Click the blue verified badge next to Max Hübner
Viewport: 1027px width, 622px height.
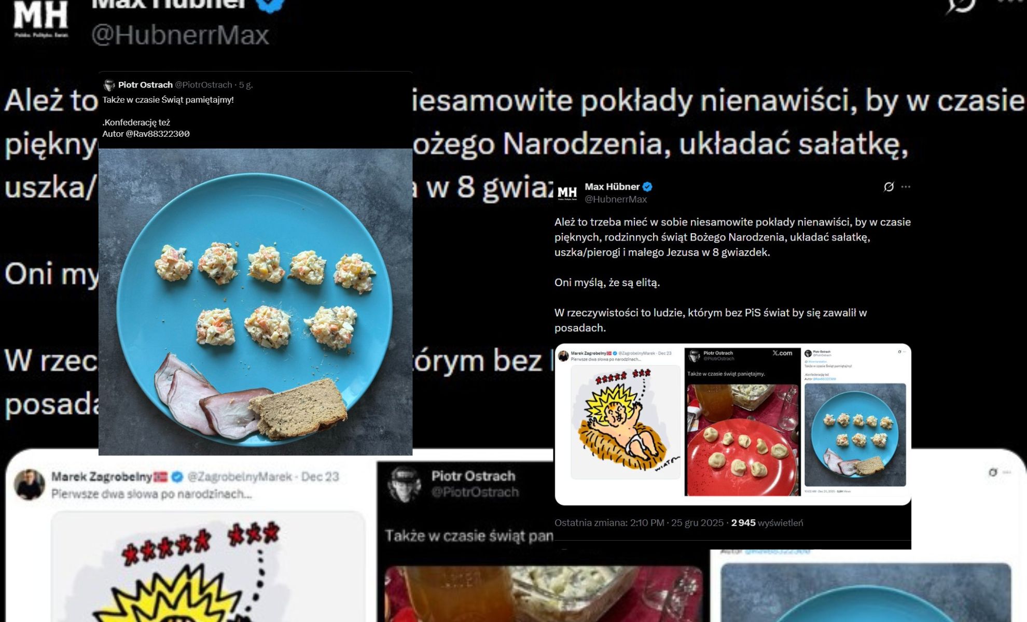[647, 187]
